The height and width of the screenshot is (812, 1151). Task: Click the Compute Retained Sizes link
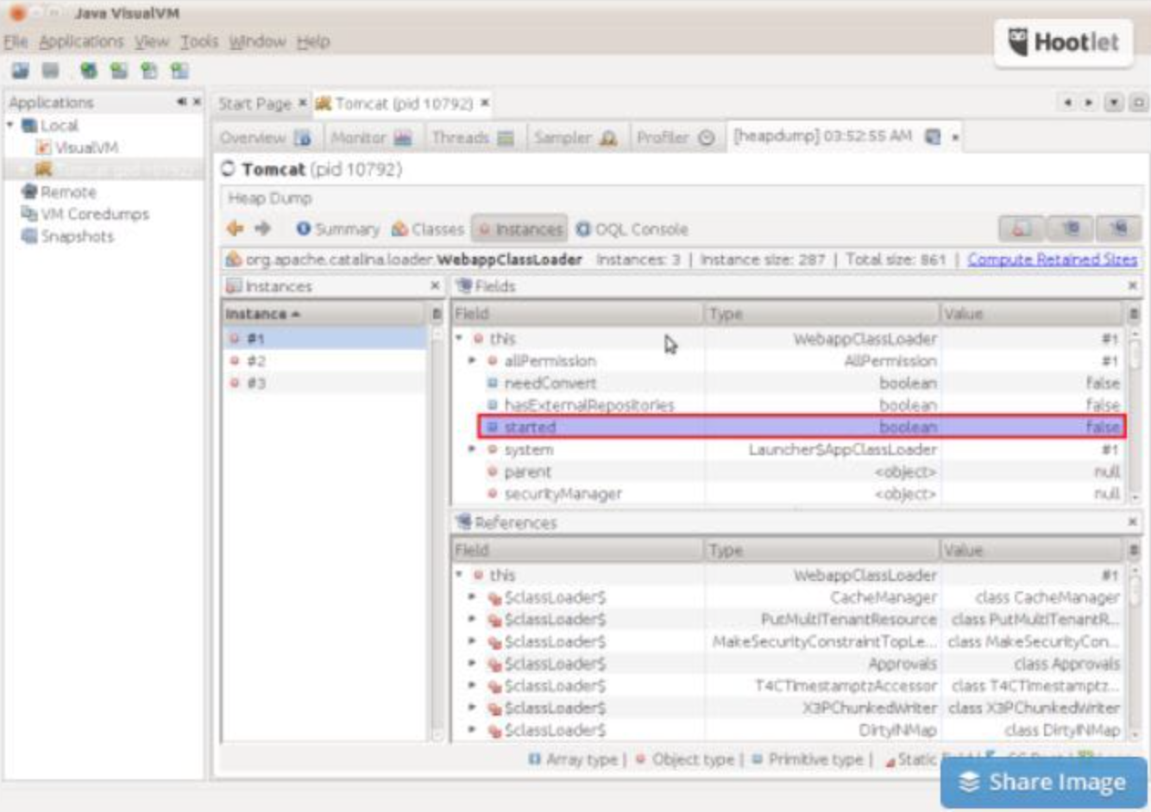coord(1052,259)
